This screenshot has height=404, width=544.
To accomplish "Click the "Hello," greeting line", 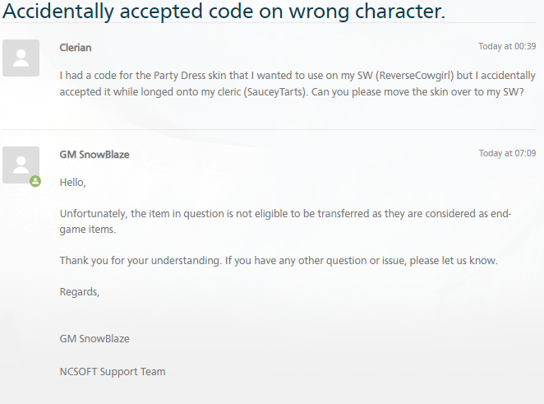I will tap(72, 183).
